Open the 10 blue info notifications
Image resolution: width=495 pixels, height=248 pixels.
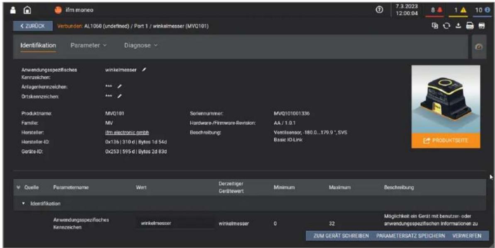click(483, 10)
